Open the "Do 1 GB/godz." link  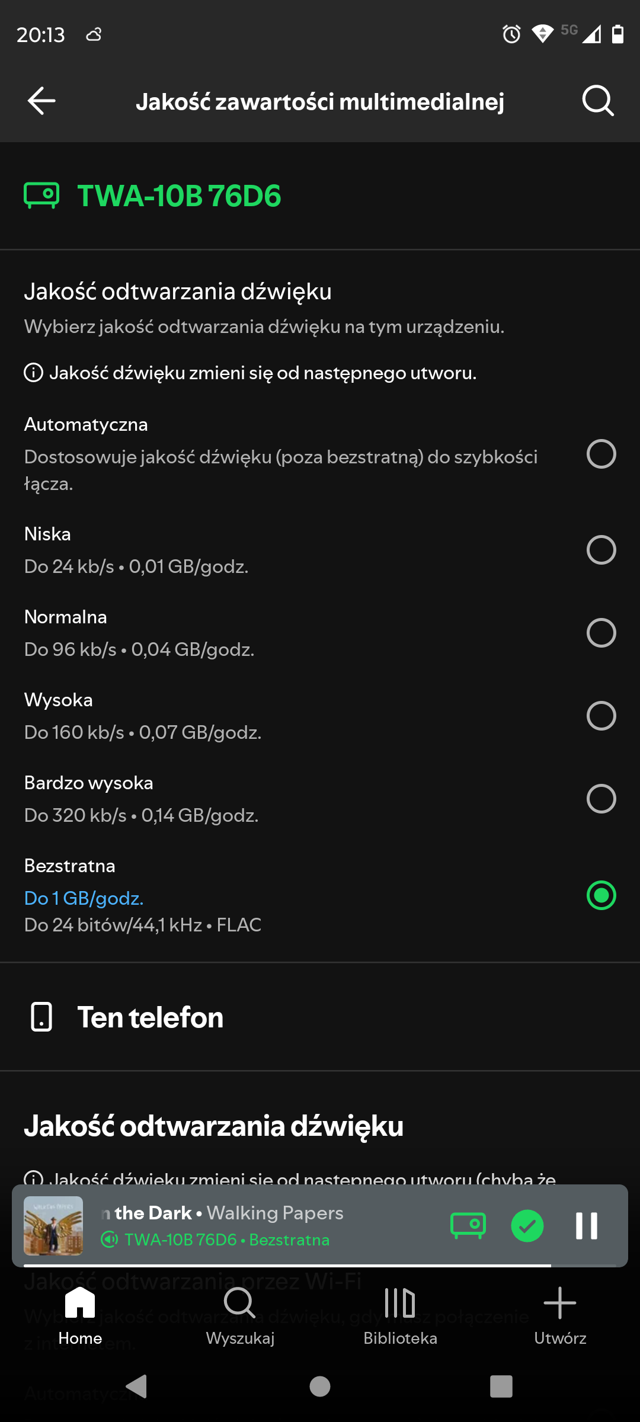(x=84, y=898)
